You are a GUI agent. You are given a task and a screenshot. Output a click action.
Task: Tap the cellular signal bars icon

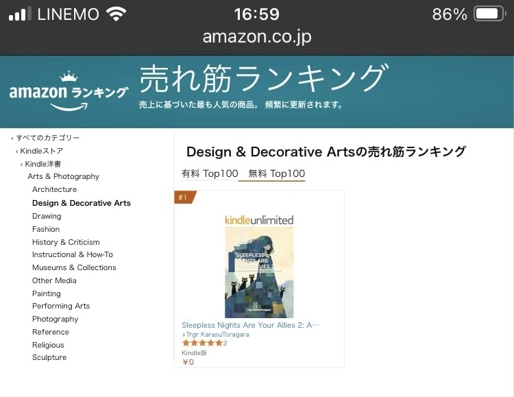[20, 14]
